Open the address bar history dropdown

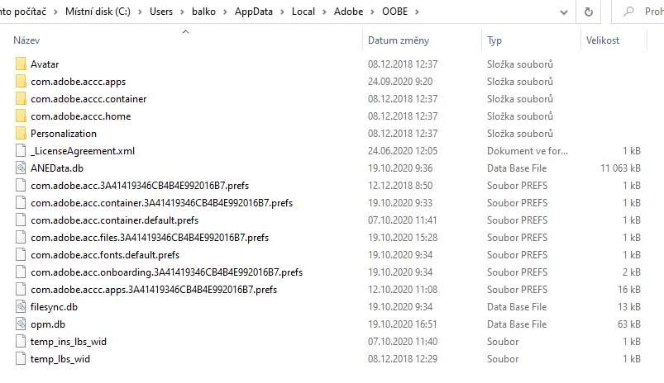tap(564, 12)
